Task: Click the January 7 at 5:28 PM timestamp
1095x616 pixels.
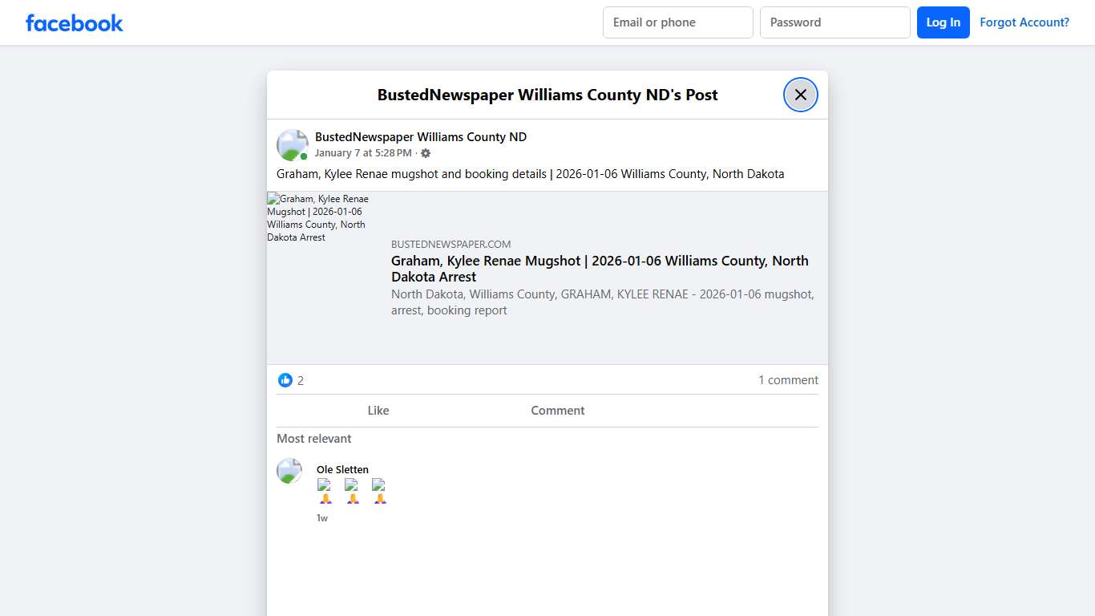Action: (x=362, y=153)
